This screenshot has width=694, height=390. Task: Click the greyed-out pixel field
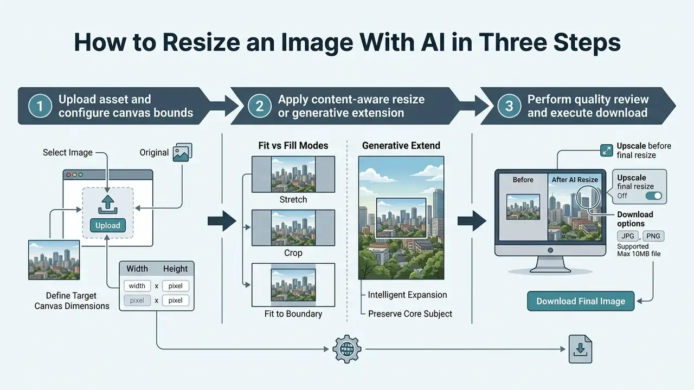tap(137, 300)
